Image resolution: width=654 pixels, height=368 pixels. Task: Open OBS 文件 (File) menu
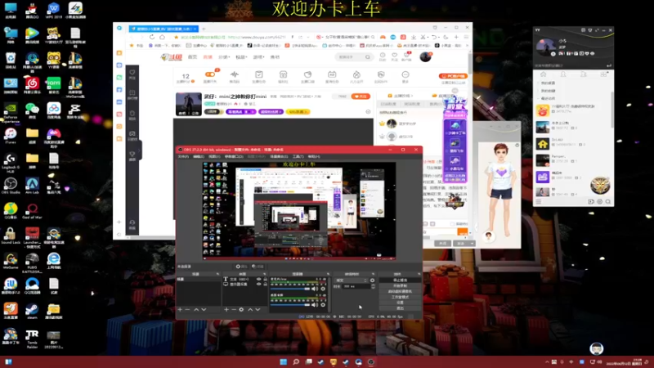point(183,156)
